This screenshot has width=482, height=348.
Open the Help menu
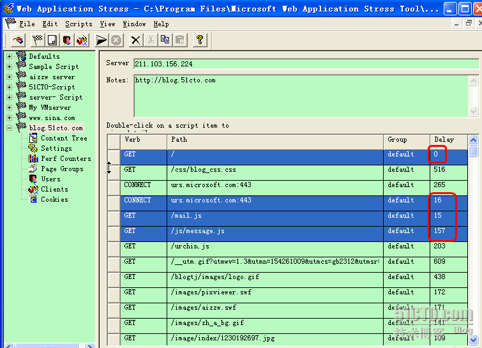161,24
